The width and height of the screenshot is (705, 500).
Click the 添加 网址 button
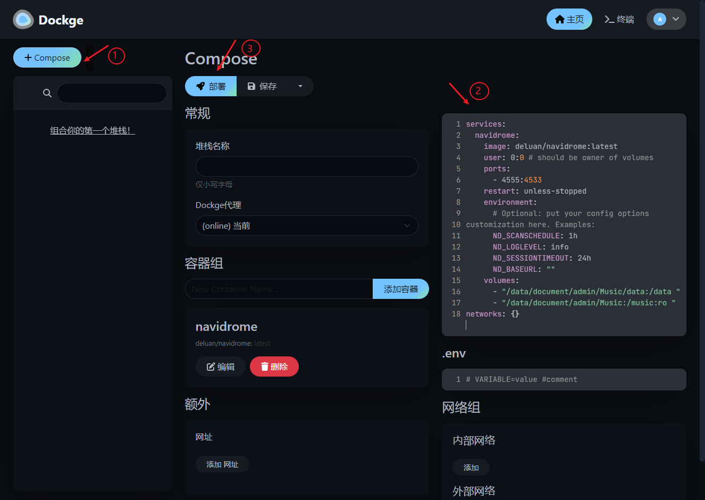[222, 464]
